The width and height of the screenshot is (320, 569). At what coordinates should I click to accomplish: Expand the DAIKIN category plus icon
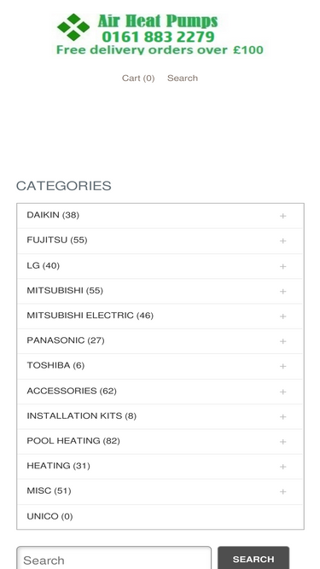click(282, 216)
